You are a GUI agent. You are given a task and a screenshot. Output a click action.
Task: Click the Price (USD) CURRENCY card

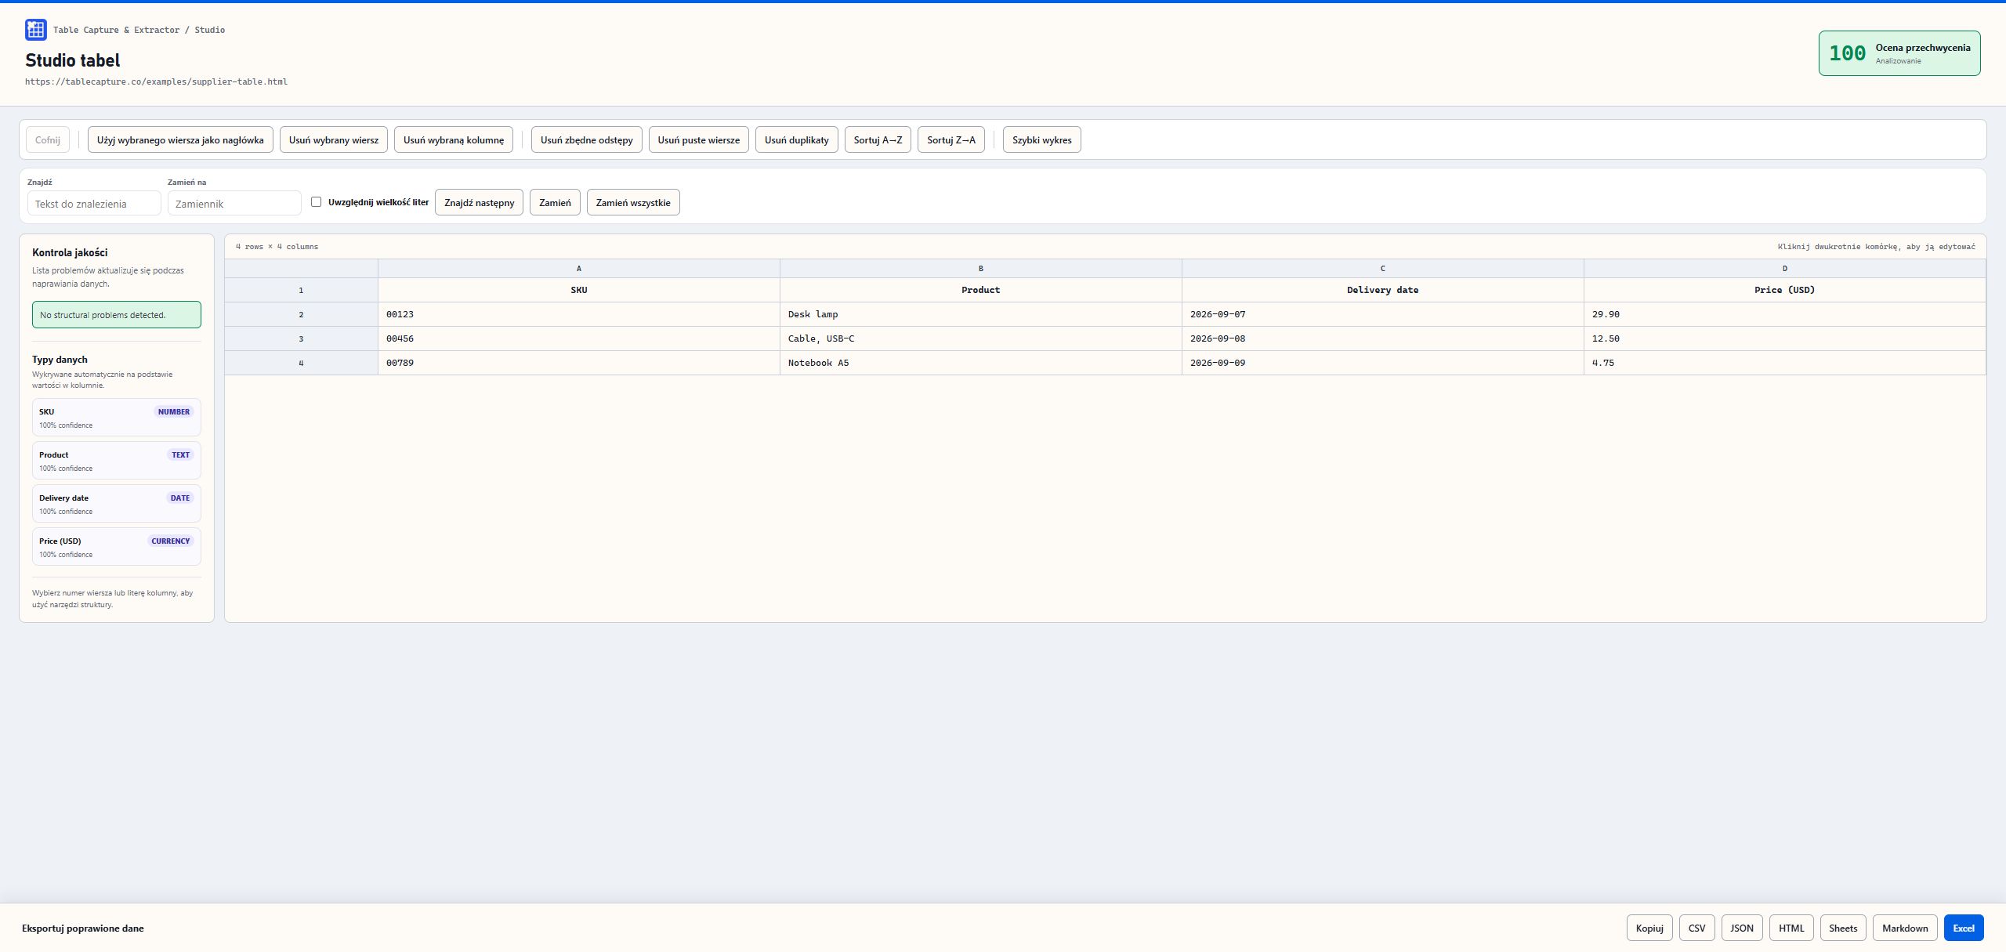tap(117, 547)
